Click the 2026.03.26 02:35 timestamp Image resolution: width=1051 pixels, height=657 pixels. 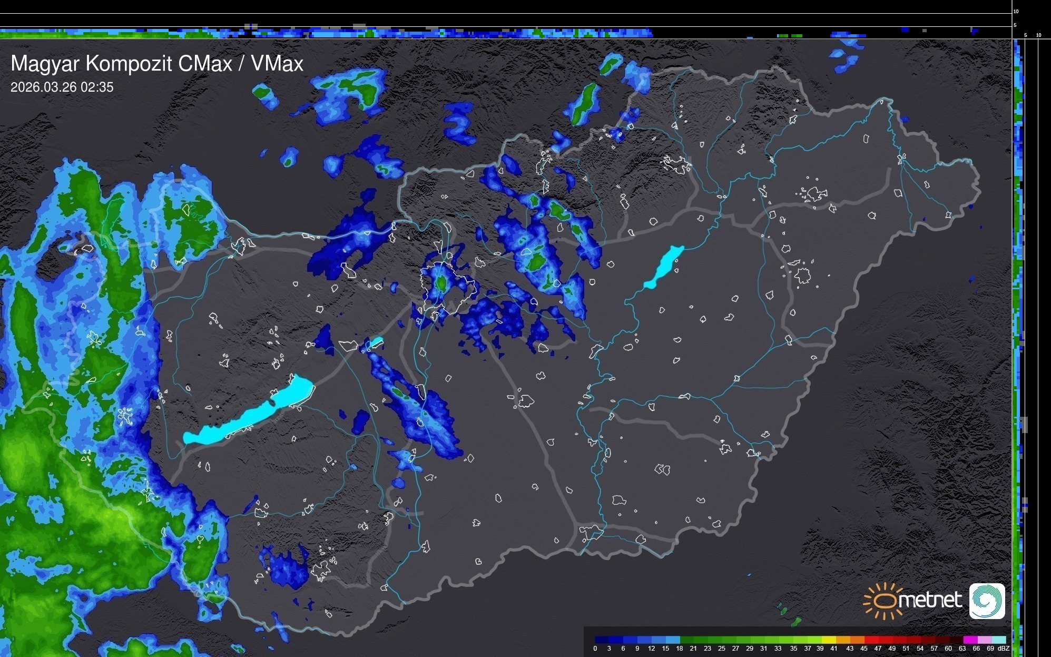62,87
